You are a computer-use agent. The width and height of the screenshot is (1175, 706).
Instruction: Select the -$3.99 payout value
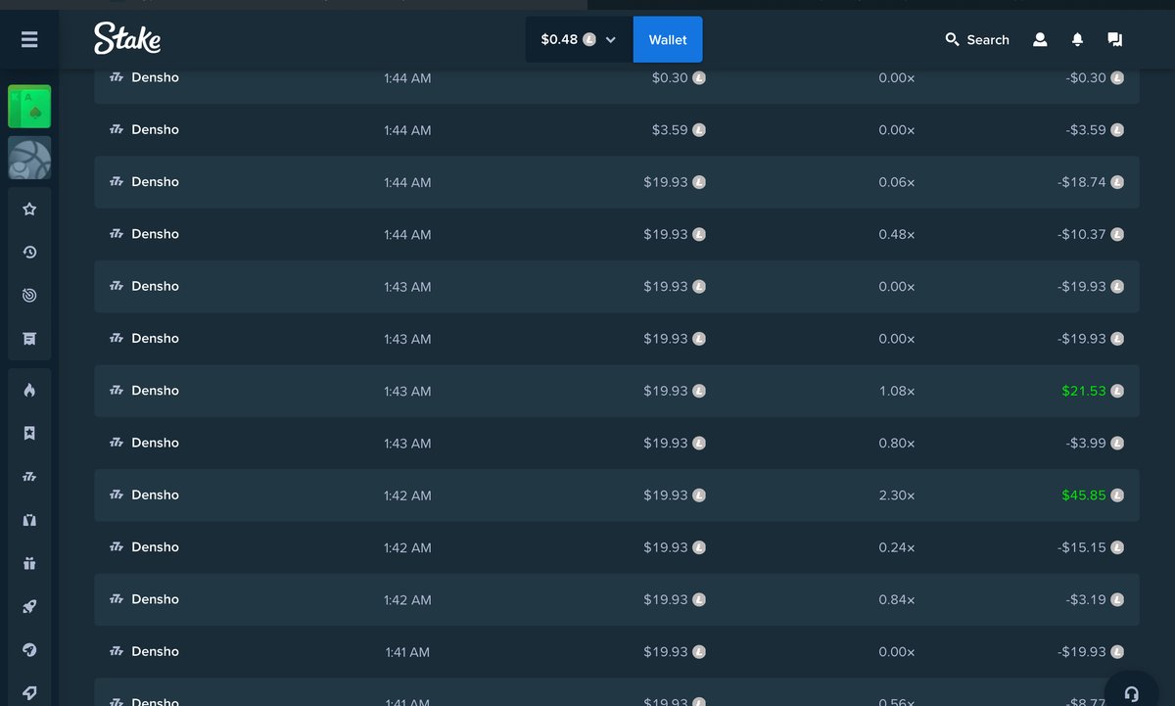pyautogui.click(x=1086, y=443)
